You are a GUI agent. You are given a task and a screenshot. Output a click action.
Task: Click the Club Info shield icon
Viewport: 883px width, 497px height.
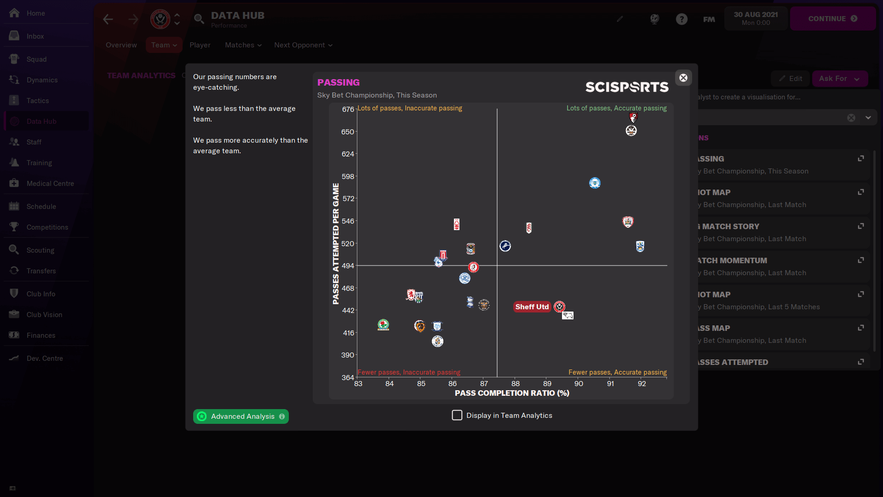14,294
